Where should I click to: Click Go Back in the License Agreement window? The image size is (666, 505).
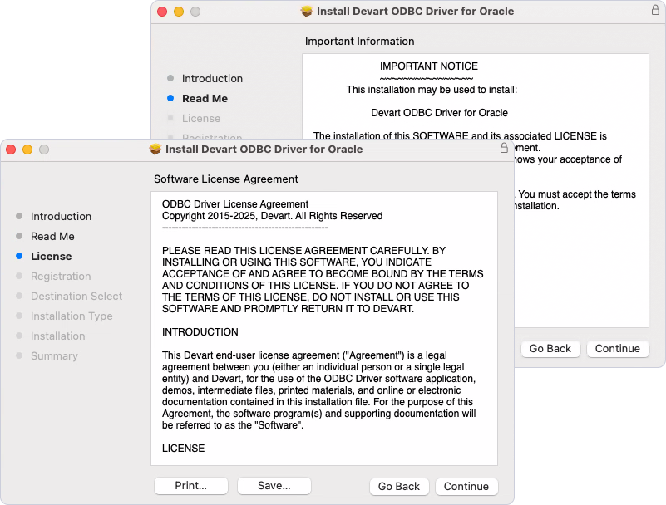(x=399, y=487)
